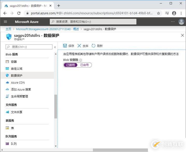
Task: Open 队列 in sidebar
Action: pyautogui.click(x=27, y=144)
